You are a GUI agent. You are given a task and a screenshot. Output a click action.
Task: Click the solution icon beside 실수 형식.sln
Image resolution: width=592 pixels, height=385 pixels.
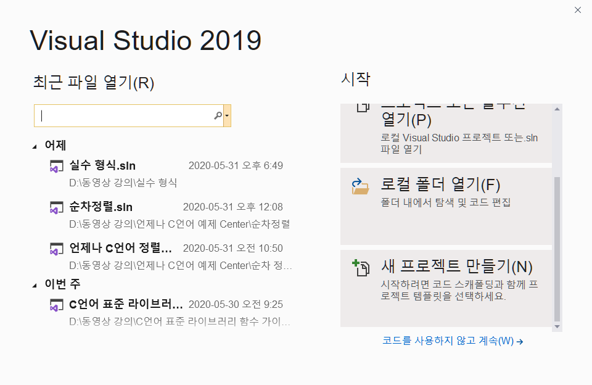[57, 166]
